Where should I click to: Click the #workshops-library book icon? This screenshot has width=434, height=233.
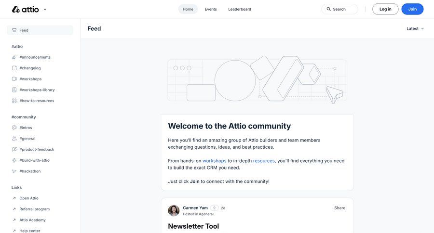point(14,90)
